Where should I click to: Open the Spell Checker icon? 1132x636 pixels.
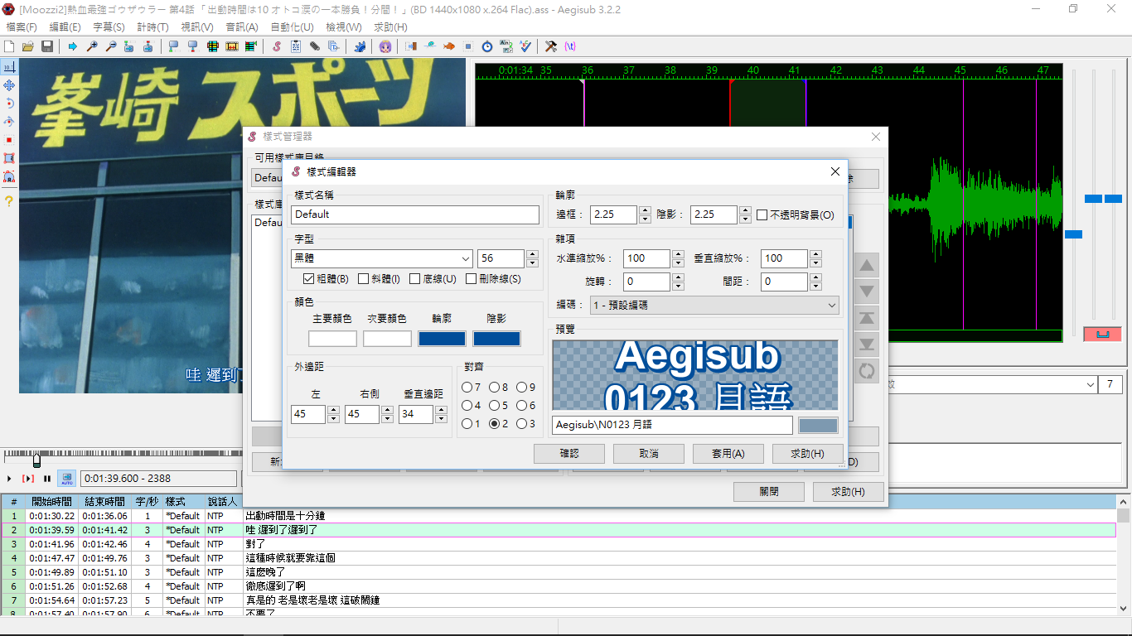[525, 46]
